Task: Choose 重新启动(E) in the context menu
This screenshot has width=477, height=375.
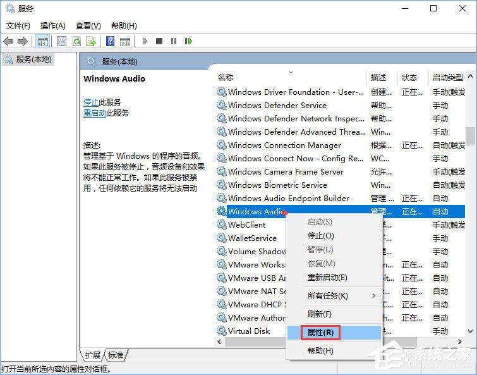Action: tap(334, 278)
